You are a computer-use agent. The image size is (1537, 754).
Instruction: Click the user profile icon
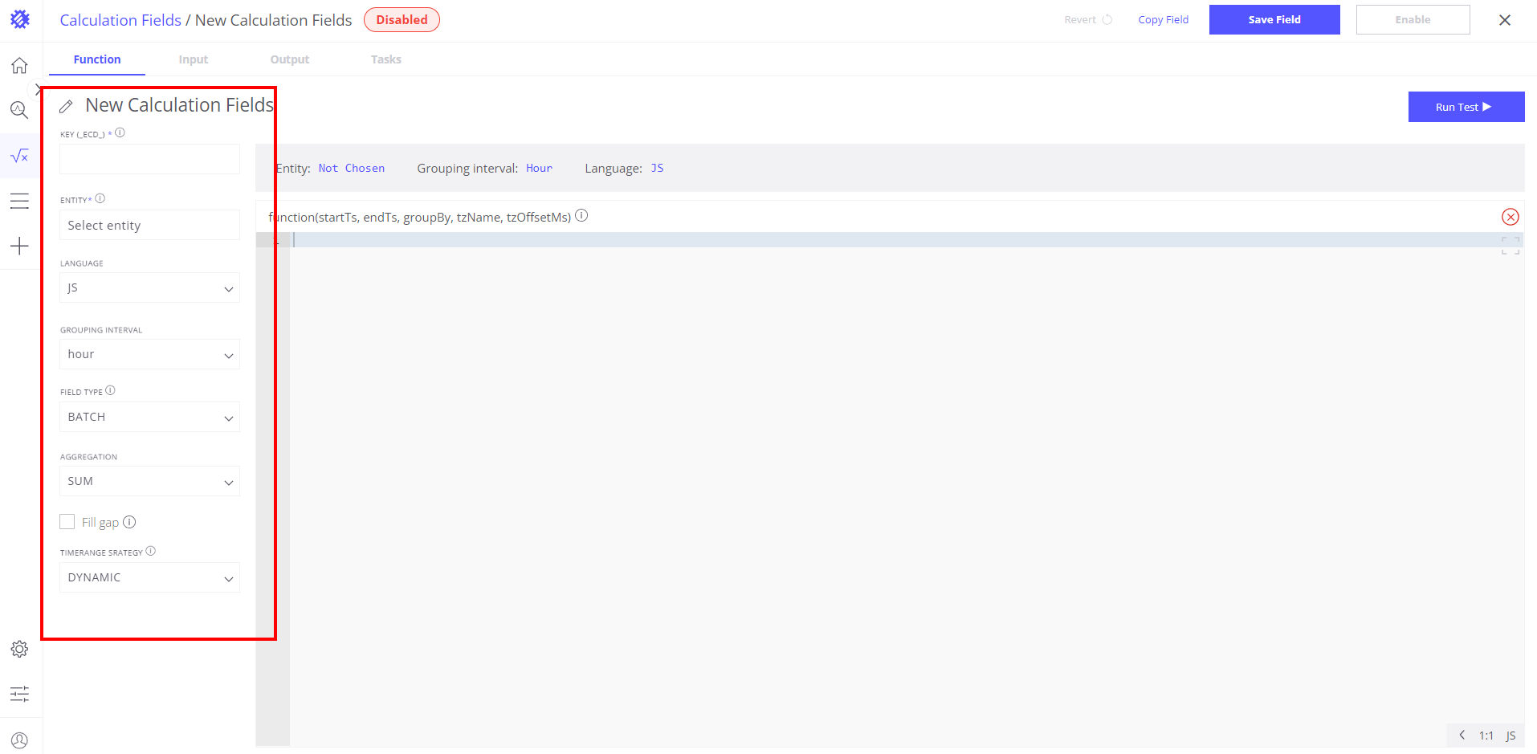click(x=19, y=740)
